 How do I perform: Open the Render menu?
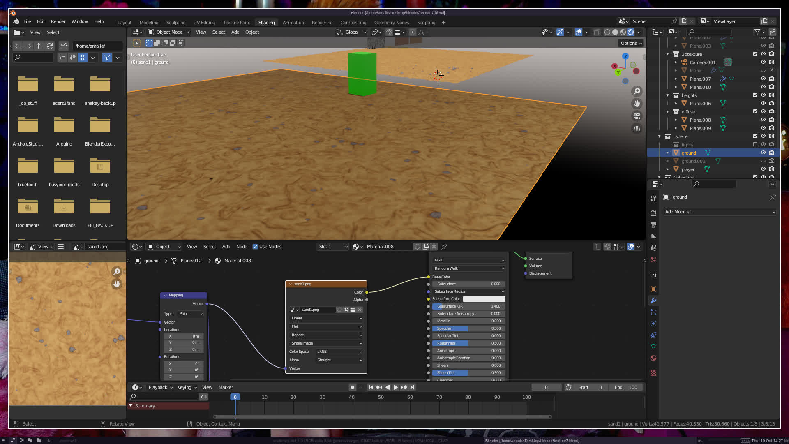[x=58, y=21]
